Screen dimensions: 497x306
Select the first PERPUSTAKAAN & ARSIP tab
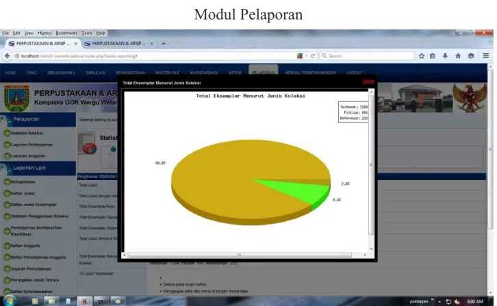click(43, 43)
